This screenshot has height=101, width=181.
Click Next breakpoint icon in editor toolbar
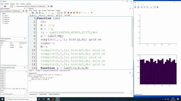point(74,13)
